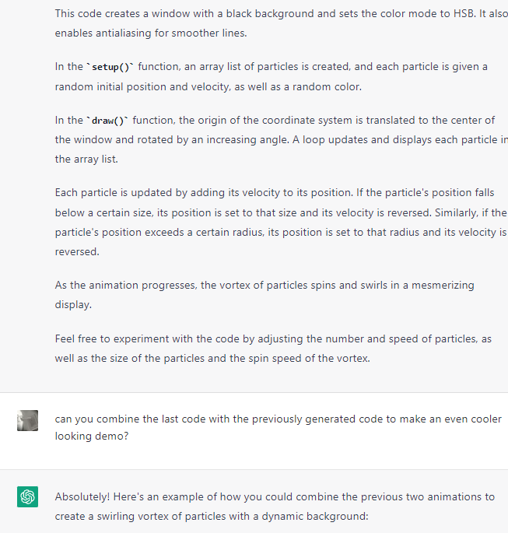The height and width of the screenshot is (533, 508).
Task: Click the line "well as the size of the particles"
Action: point(212,358)
